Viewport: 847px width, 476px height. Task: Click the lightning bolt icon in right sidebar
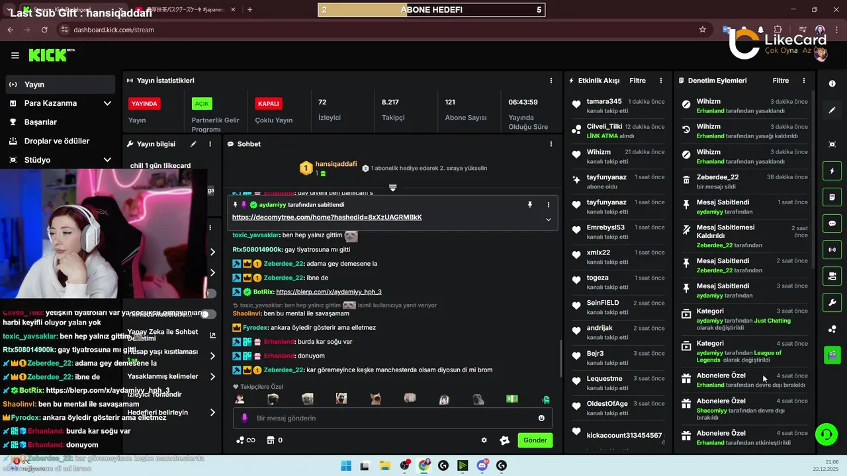tap(832, 171)
